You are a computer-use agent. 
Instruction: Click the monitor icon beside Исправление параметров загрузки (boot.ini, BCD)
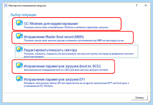(19, 65)
